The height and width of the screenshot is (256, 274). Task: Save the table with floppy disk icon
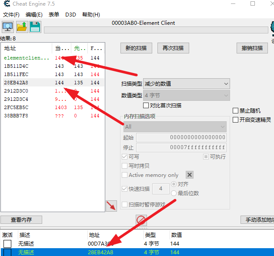35,27
